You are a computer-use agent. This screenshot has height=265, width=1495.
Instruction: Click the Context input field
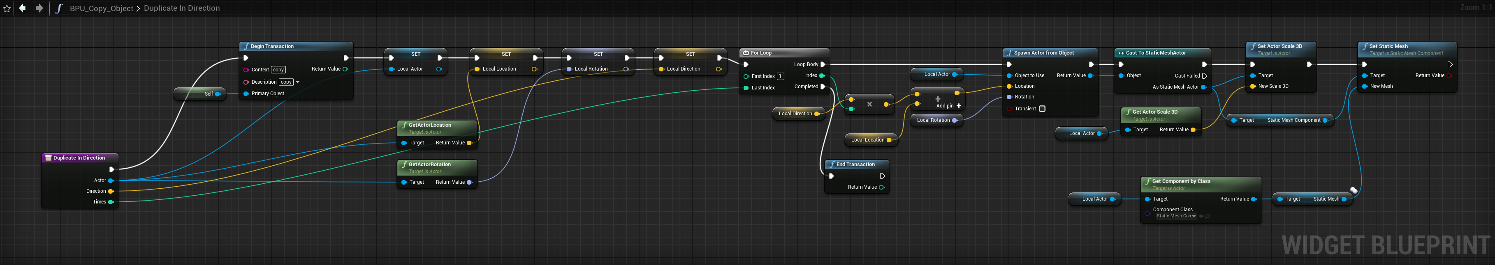point(278,69)
